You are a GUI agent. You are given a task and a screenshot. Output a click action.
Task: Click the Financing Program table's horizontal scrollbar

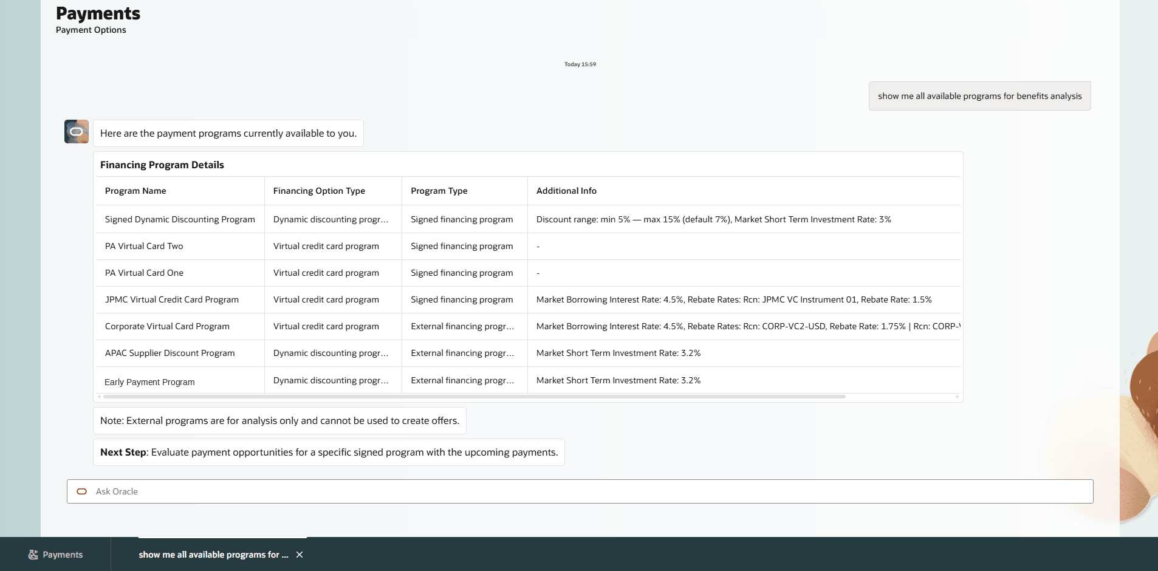(x=475, y=397)
